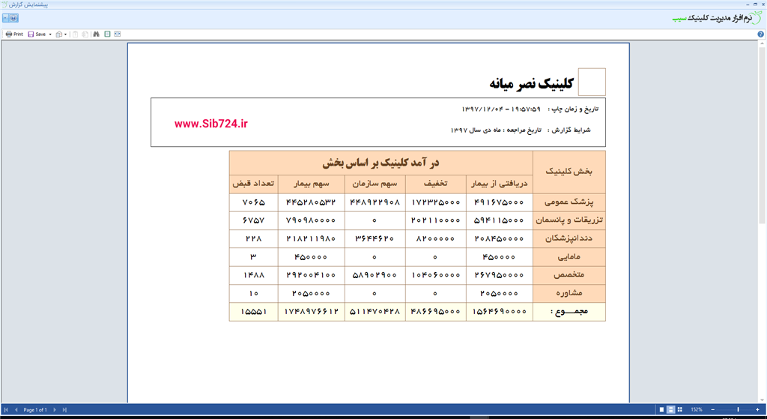Click the full screen toolbar icon
This screenshot has height=419, width=767.
click(118, 34)
